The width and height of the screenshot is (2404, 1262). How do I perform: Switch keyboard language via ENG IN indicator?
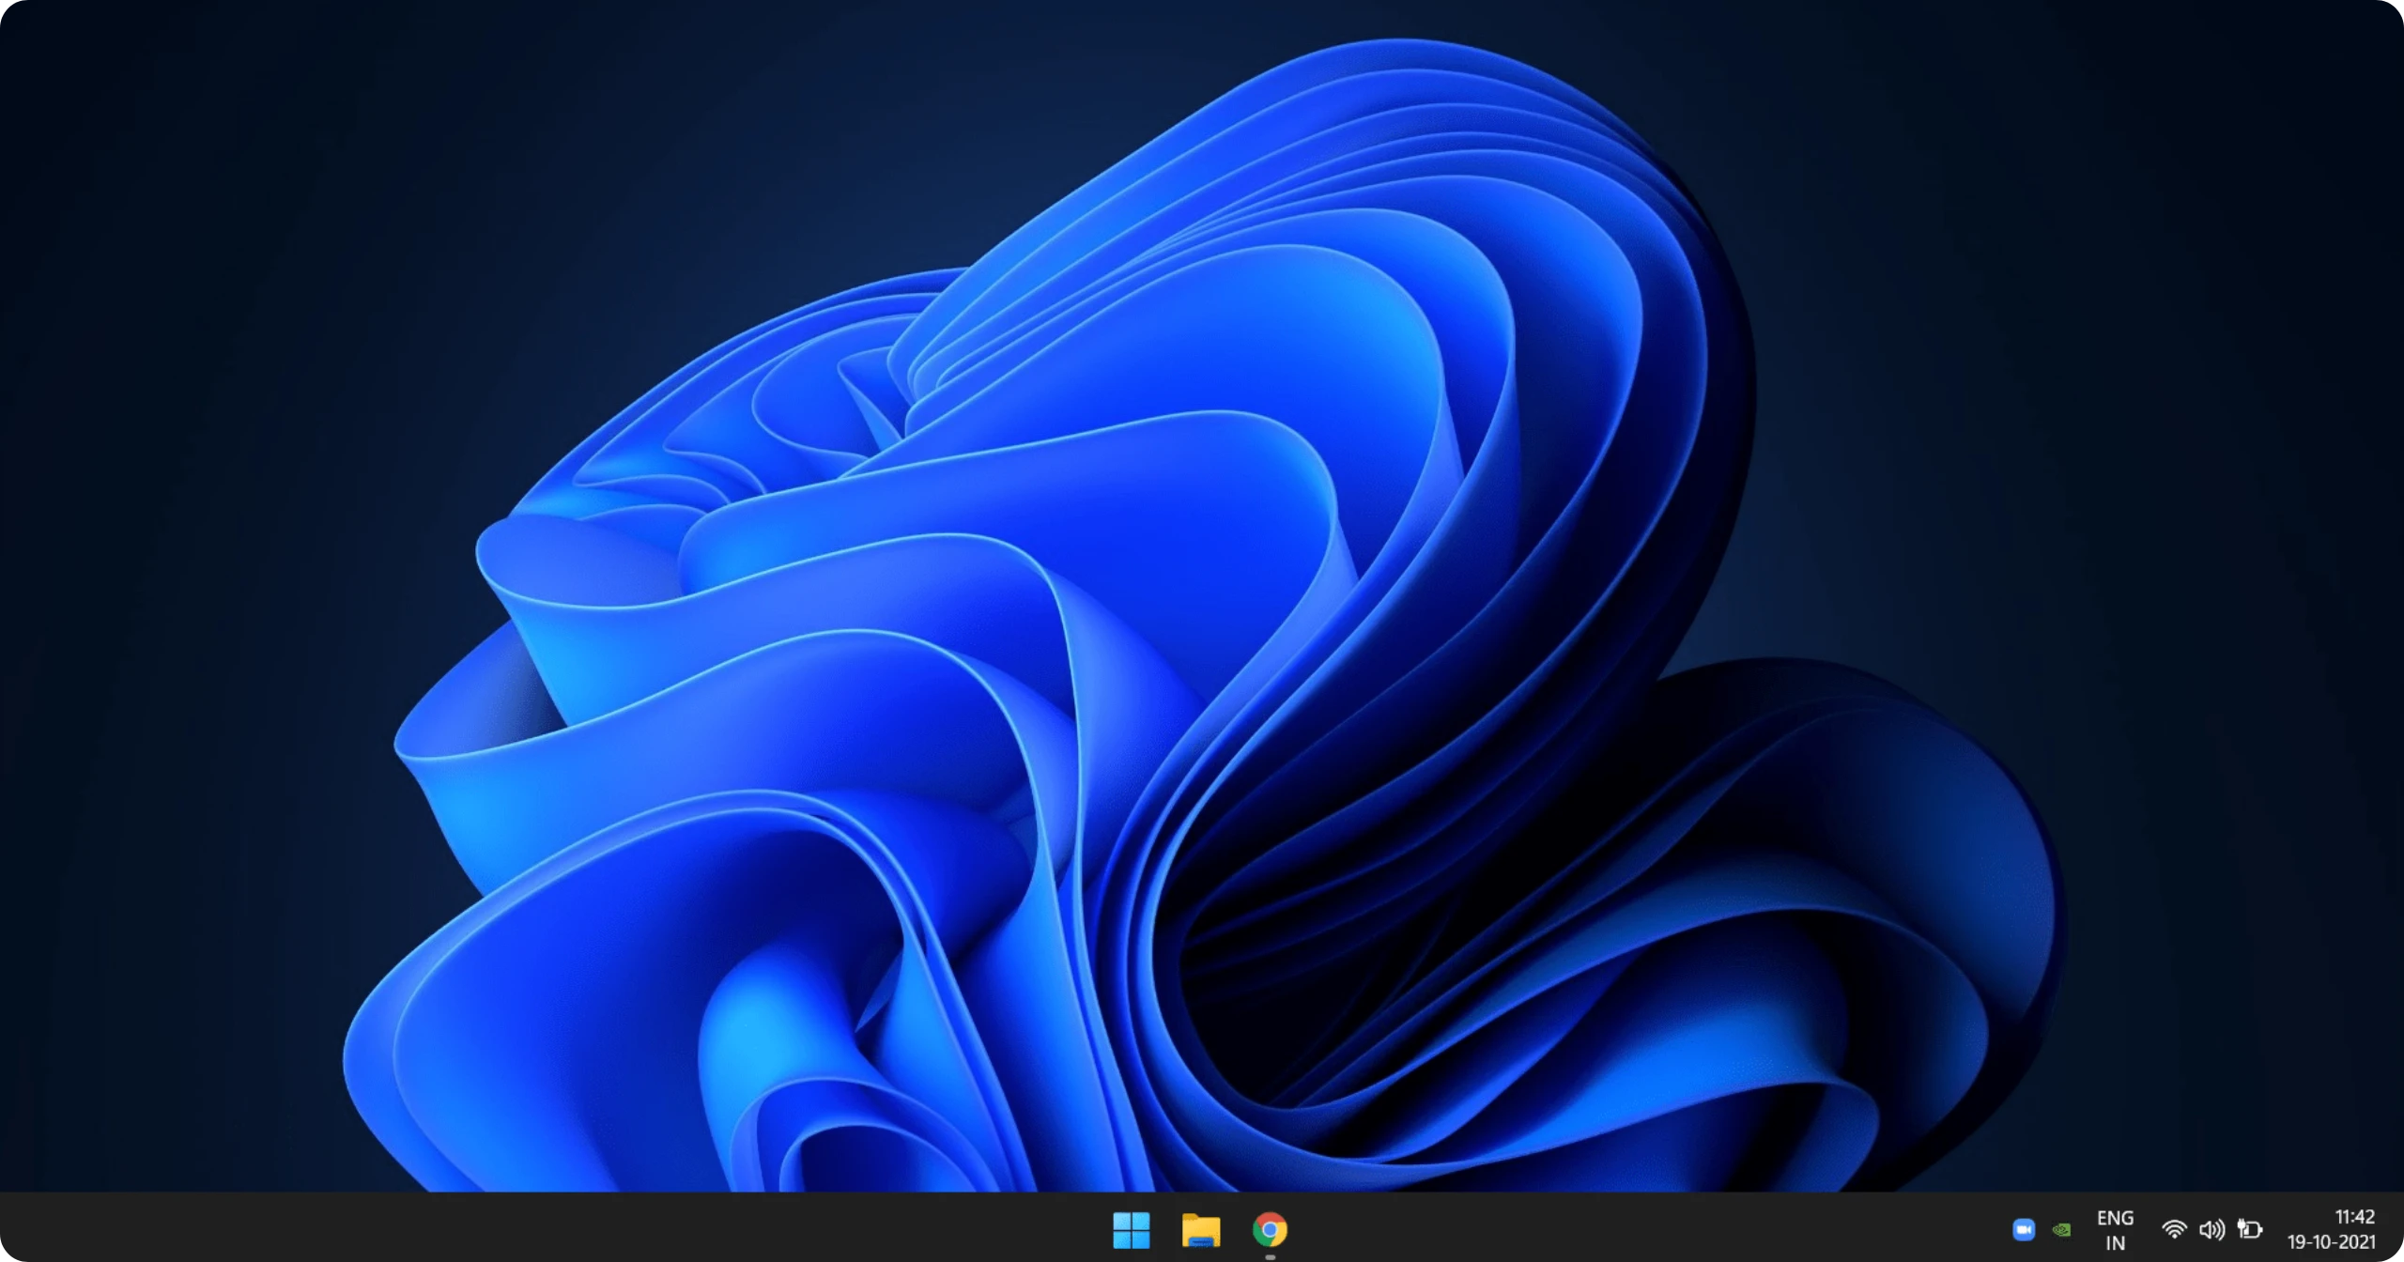tap(2116, 1228)
